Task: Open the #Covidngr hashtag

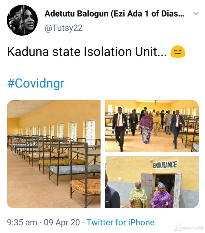Action: [36, 83]
